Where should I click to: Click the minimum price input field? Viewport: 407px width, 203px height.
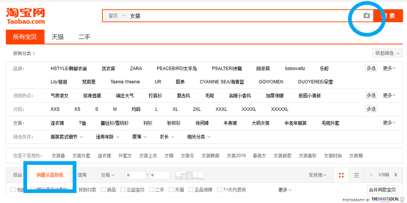pyautogui.click(x=136, y=175)
